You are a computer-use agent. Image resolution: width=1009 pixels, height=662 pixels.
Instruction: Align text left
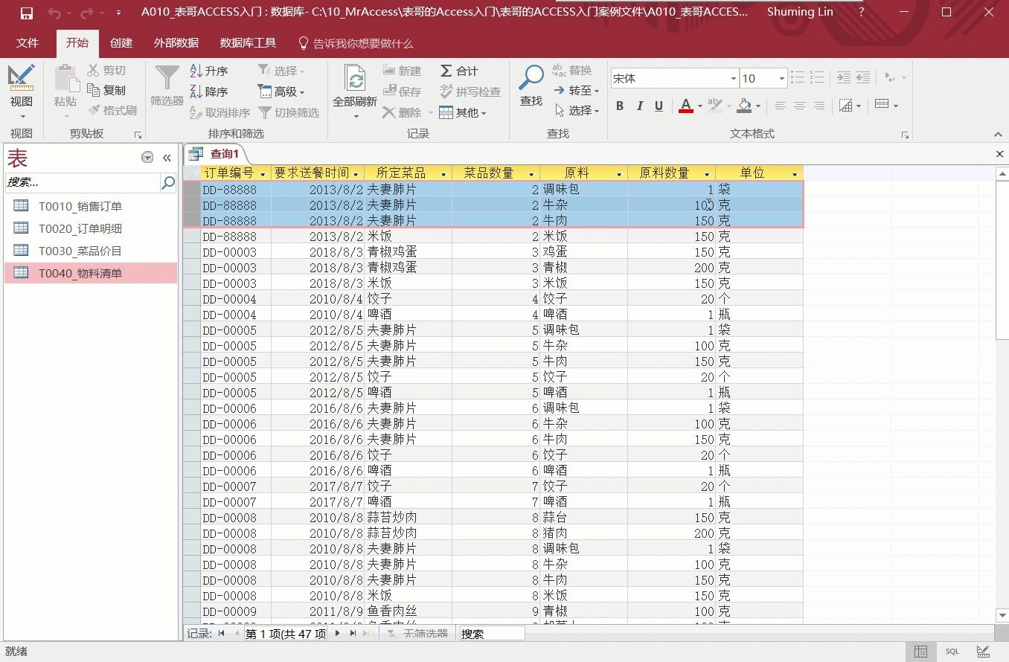click(x=780, y=106)
